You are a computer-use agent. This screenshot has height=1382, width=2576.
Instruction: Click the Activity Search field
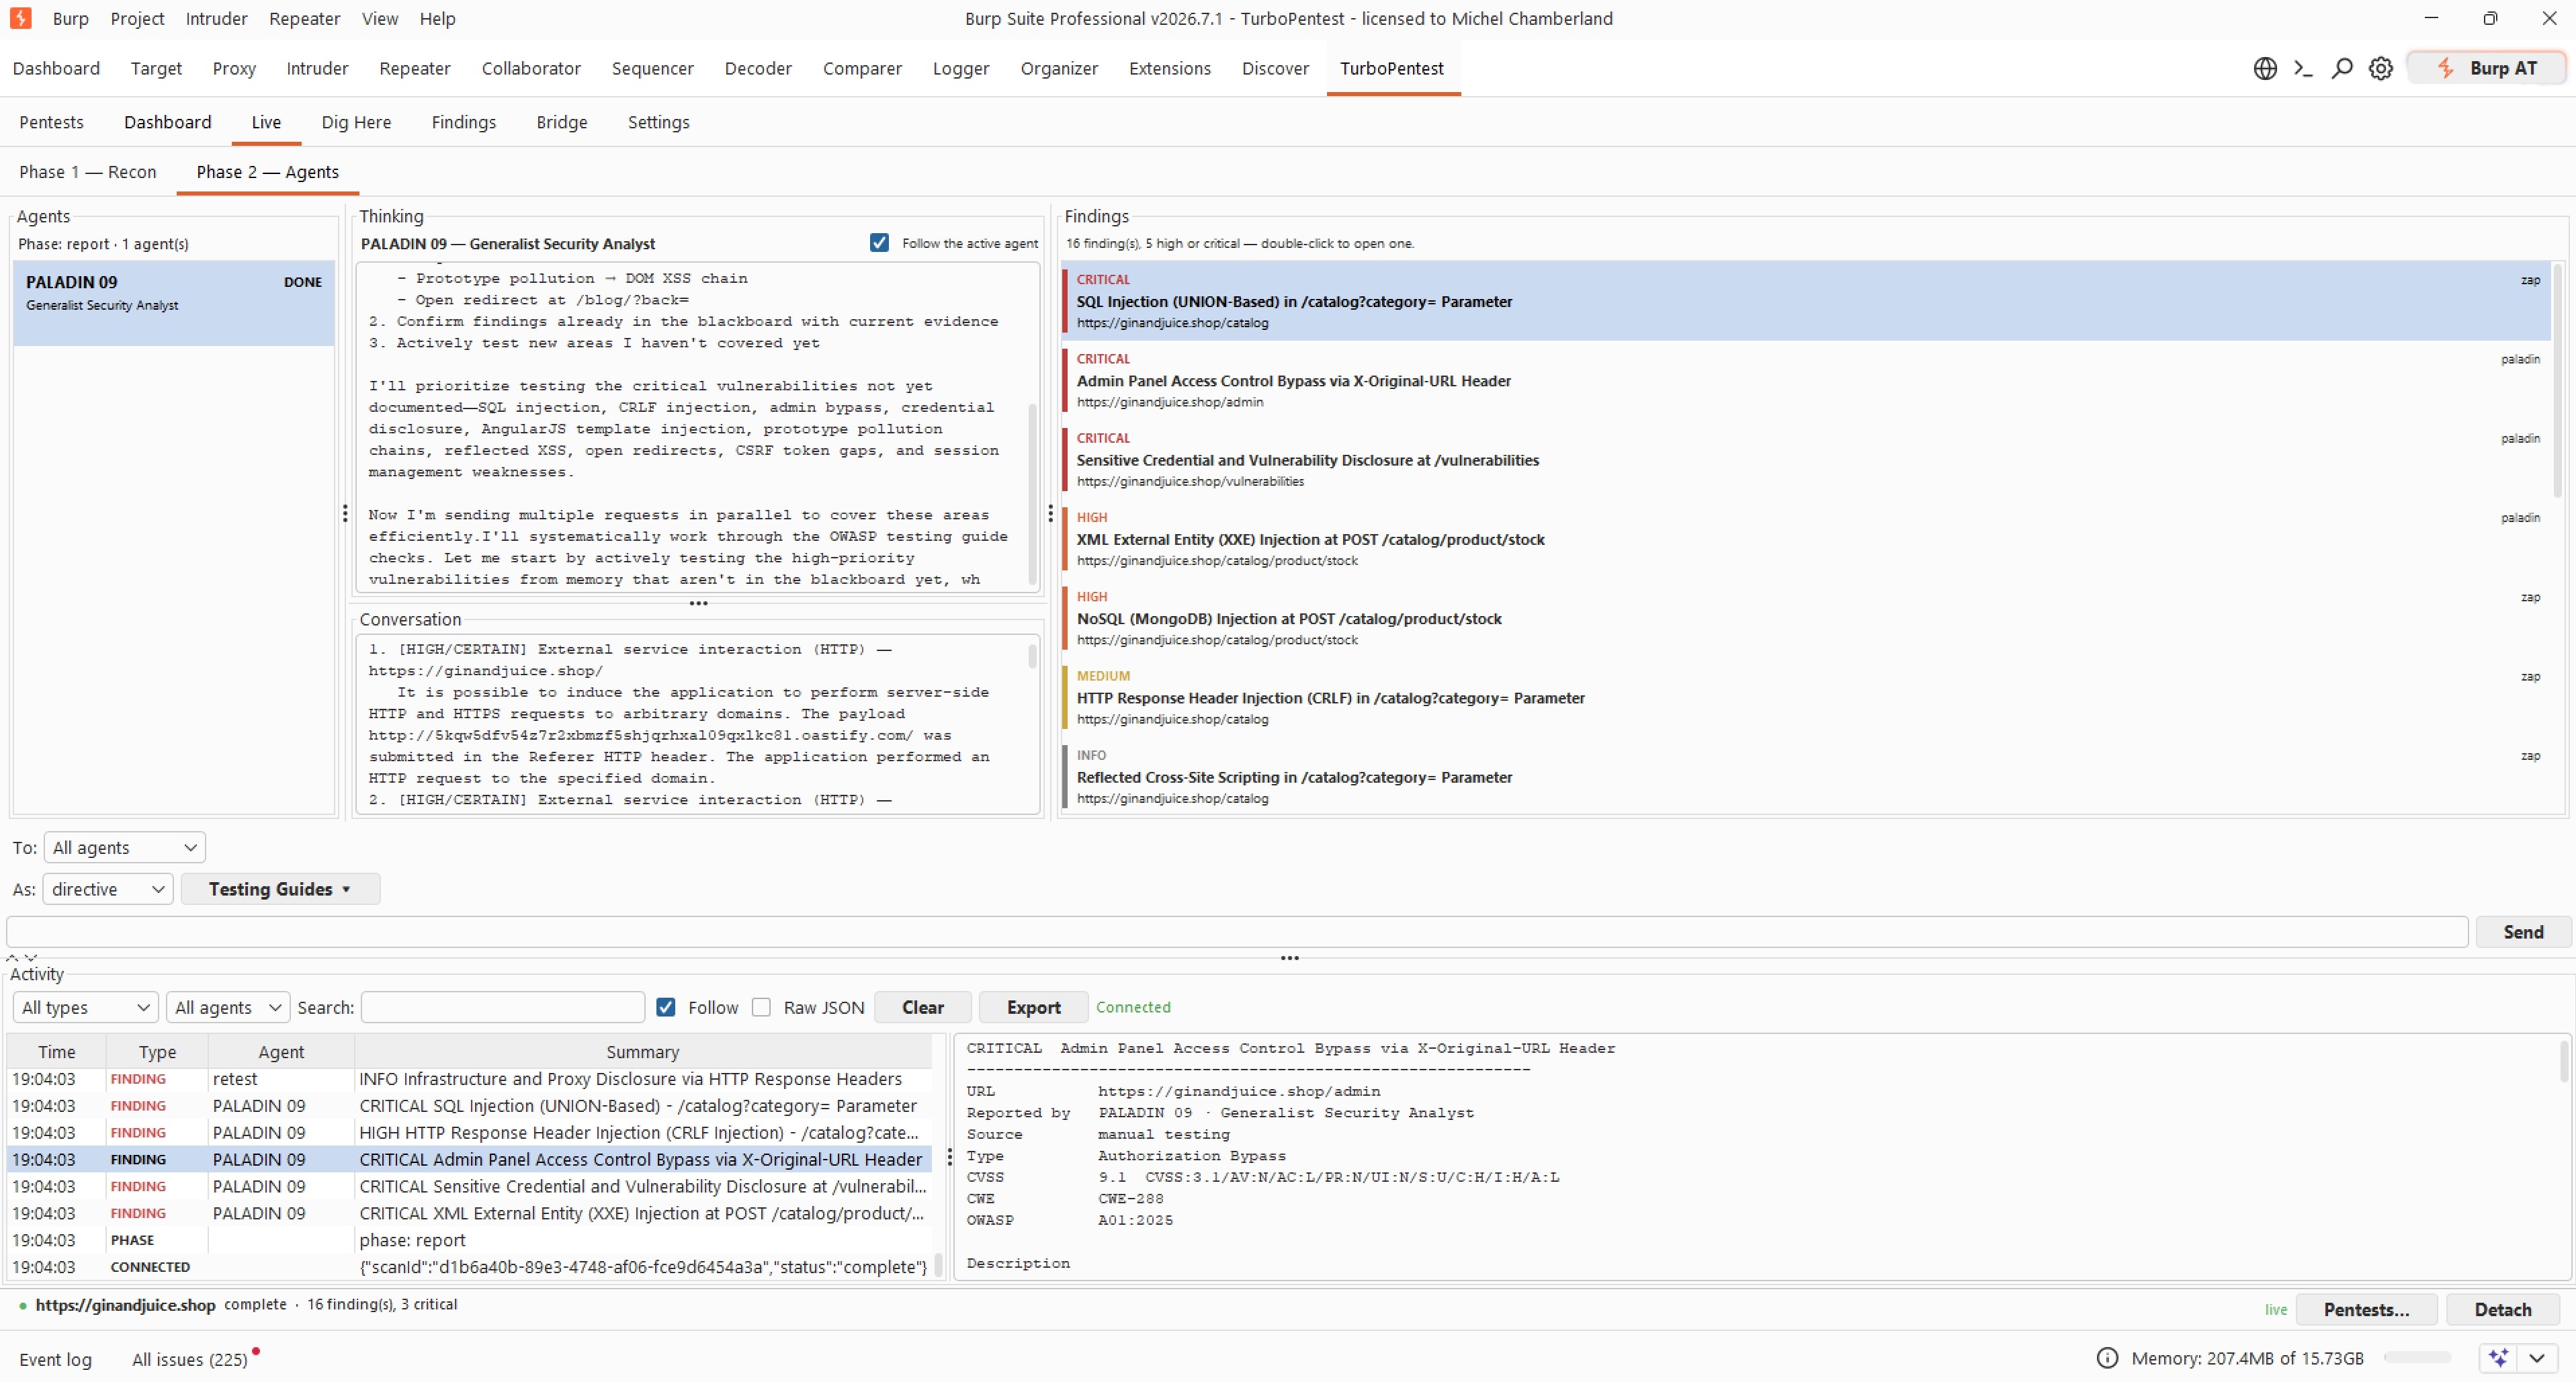click(x=503, y=1007)
